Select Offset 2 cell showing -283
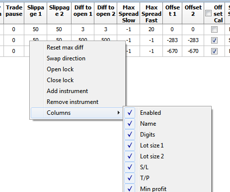The image size is (230, 192). [x=193, y=40]
